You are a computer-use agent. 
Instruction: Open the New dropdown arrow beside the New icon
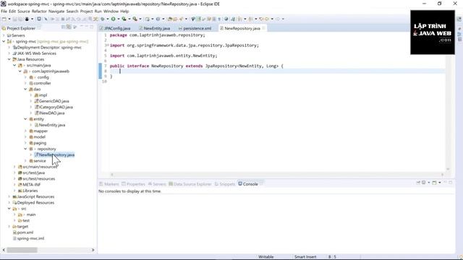click(x=9, y=19)
